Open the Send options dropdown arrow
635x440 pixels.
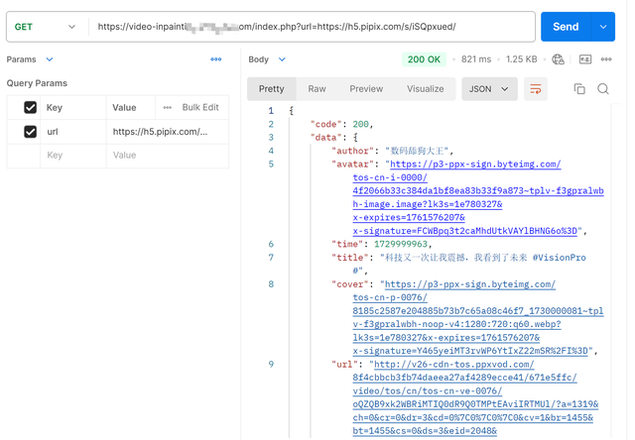[x=603, y=27]
